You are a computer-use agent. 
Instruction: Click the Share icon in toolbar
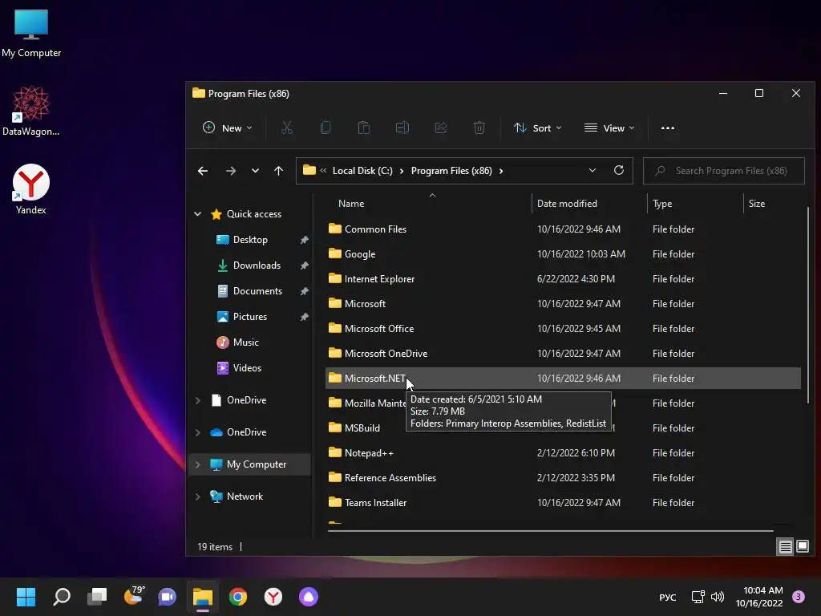[441, 128]
